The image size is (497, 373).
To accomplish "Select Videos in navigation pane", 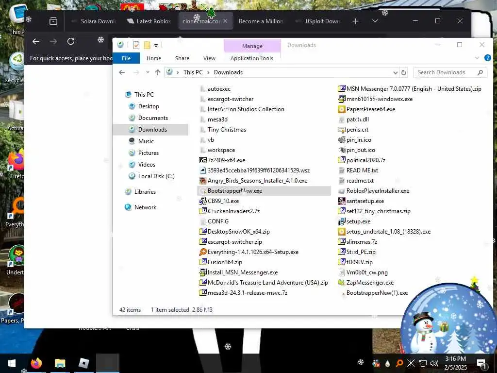I will click(147, 165).
